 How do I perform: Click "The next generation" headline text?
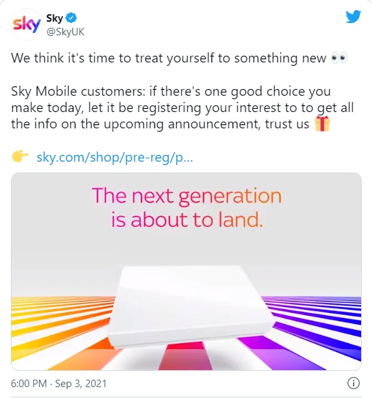click(187, 196)
